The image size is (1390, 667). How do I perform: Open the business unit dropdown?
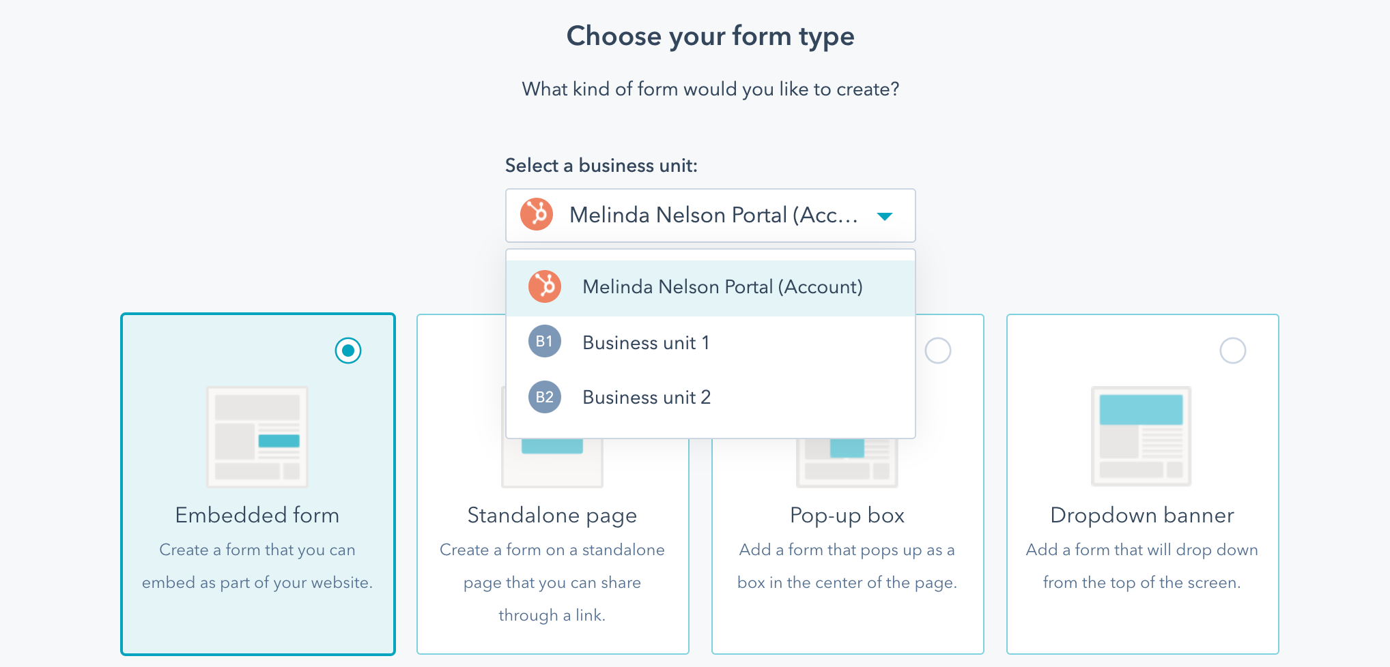710,216
